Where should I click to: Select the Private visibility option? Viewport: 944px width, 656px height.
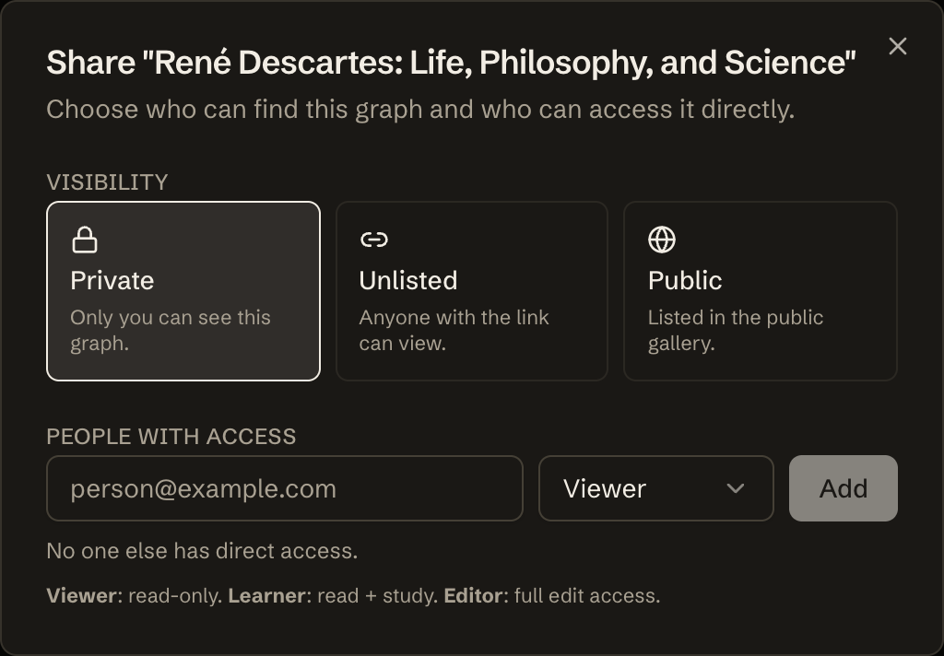[183, 291]
